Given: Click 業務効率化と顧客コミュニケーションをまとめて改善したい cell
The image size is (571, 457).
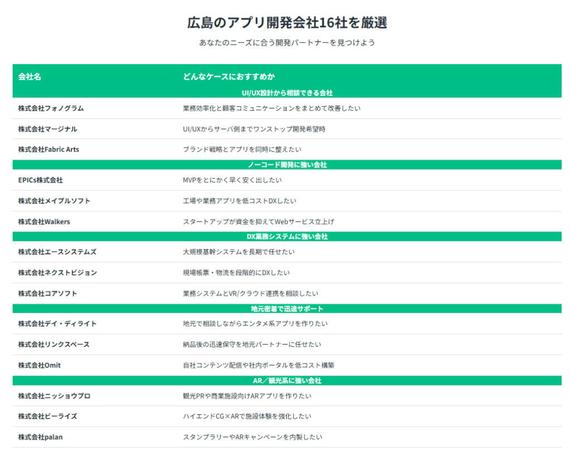Looking at the screenshot, I should pyautogui.click(x=272, y=109).
